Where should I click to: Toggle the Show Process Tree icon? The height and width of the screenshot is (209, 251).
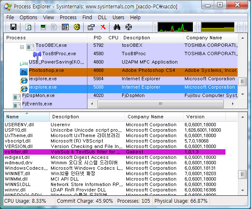(54, 27)
